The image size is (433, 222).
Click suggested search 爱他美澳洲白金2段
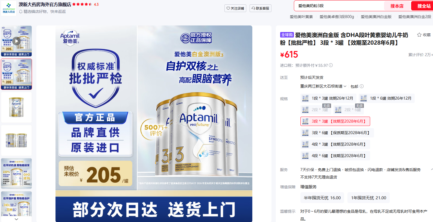[415, 17]
